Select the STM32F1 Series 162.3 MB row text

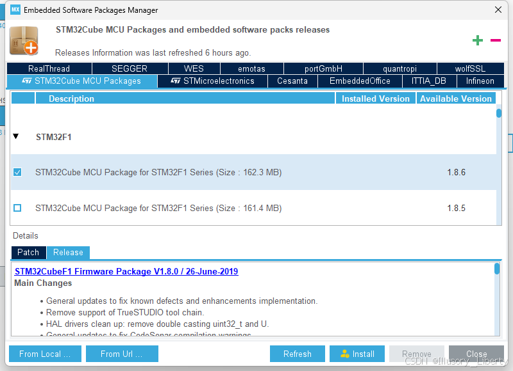[x=158, y=172]
